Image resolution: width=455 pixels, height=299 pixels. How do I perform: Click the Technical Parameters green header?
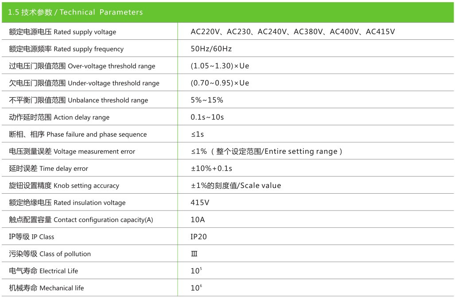pyautogui.click(x=228, y=12)
